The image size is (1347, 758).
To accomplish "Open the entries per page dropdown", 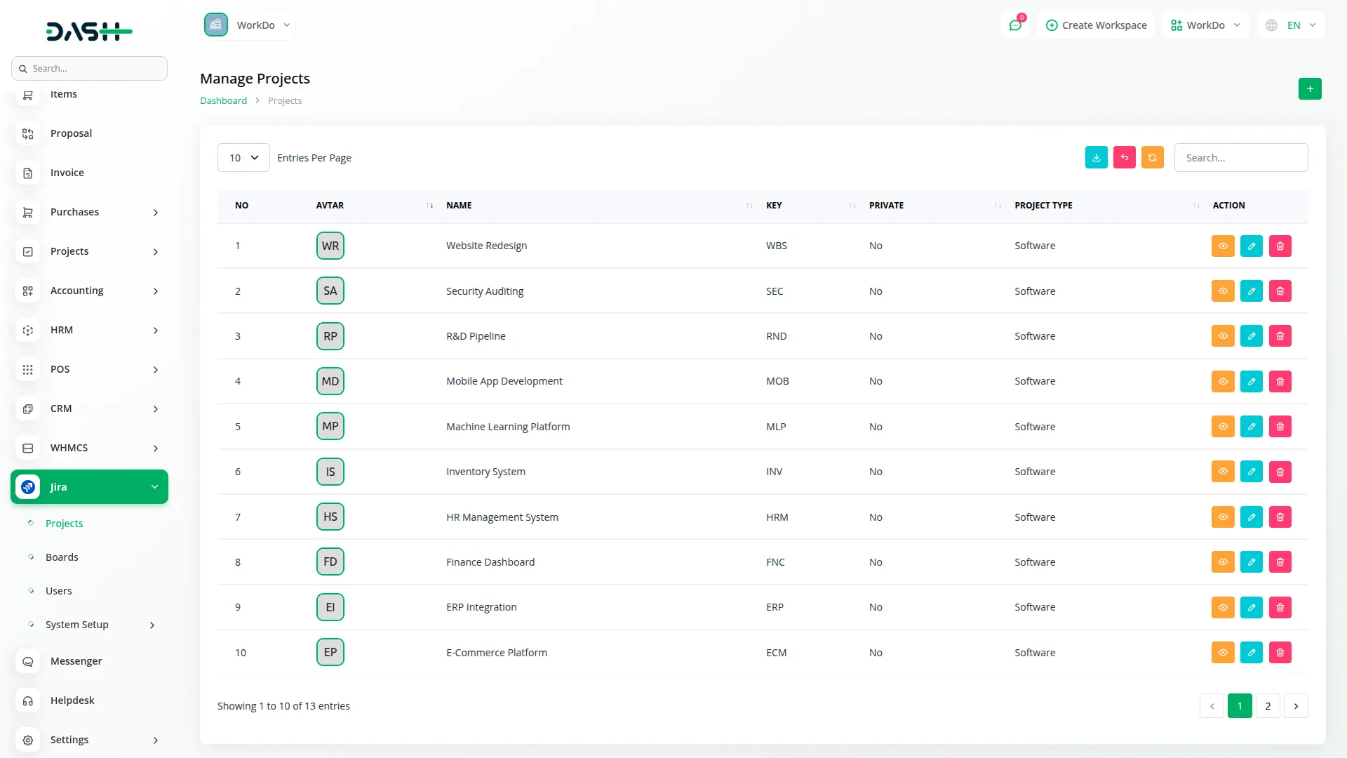I will [243, 158].
